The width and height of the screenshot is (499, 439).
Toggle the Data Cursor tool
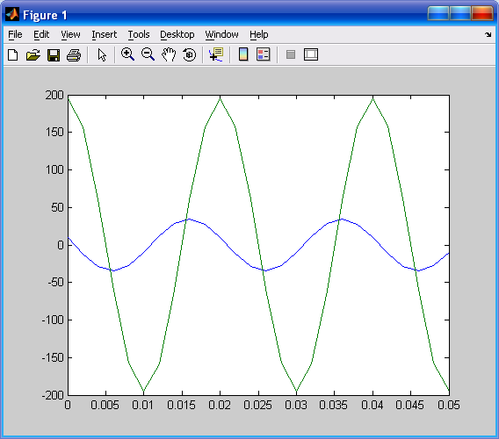(216, 54)
